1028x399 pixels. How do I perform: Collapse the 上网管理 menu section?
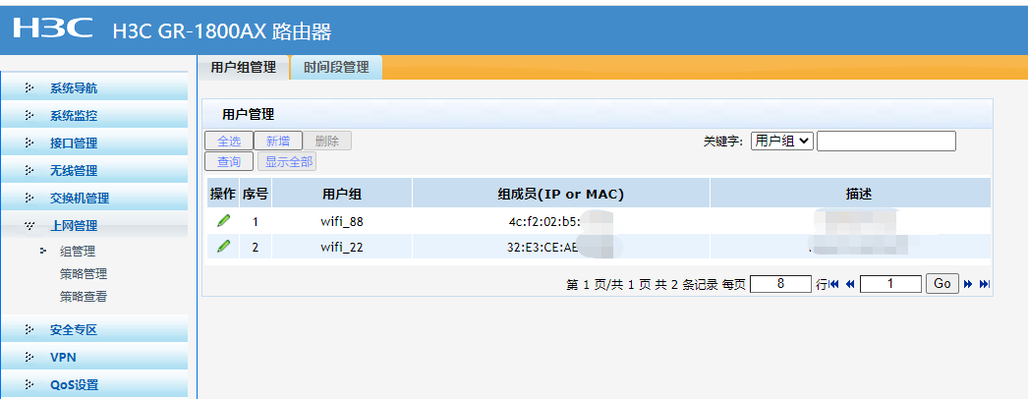coord(74,225)
